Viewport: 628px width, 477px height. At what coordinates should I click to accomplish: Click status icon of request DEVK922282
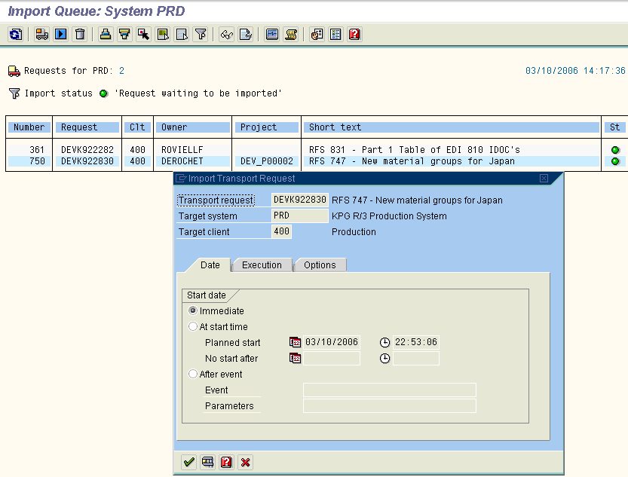(x=616, y=150)
